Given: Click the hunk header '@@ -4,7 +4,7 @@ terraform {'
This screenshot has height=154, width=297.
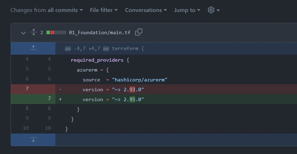Looking at the screenshot, I should pyautogui.click(x=104, y=48).
